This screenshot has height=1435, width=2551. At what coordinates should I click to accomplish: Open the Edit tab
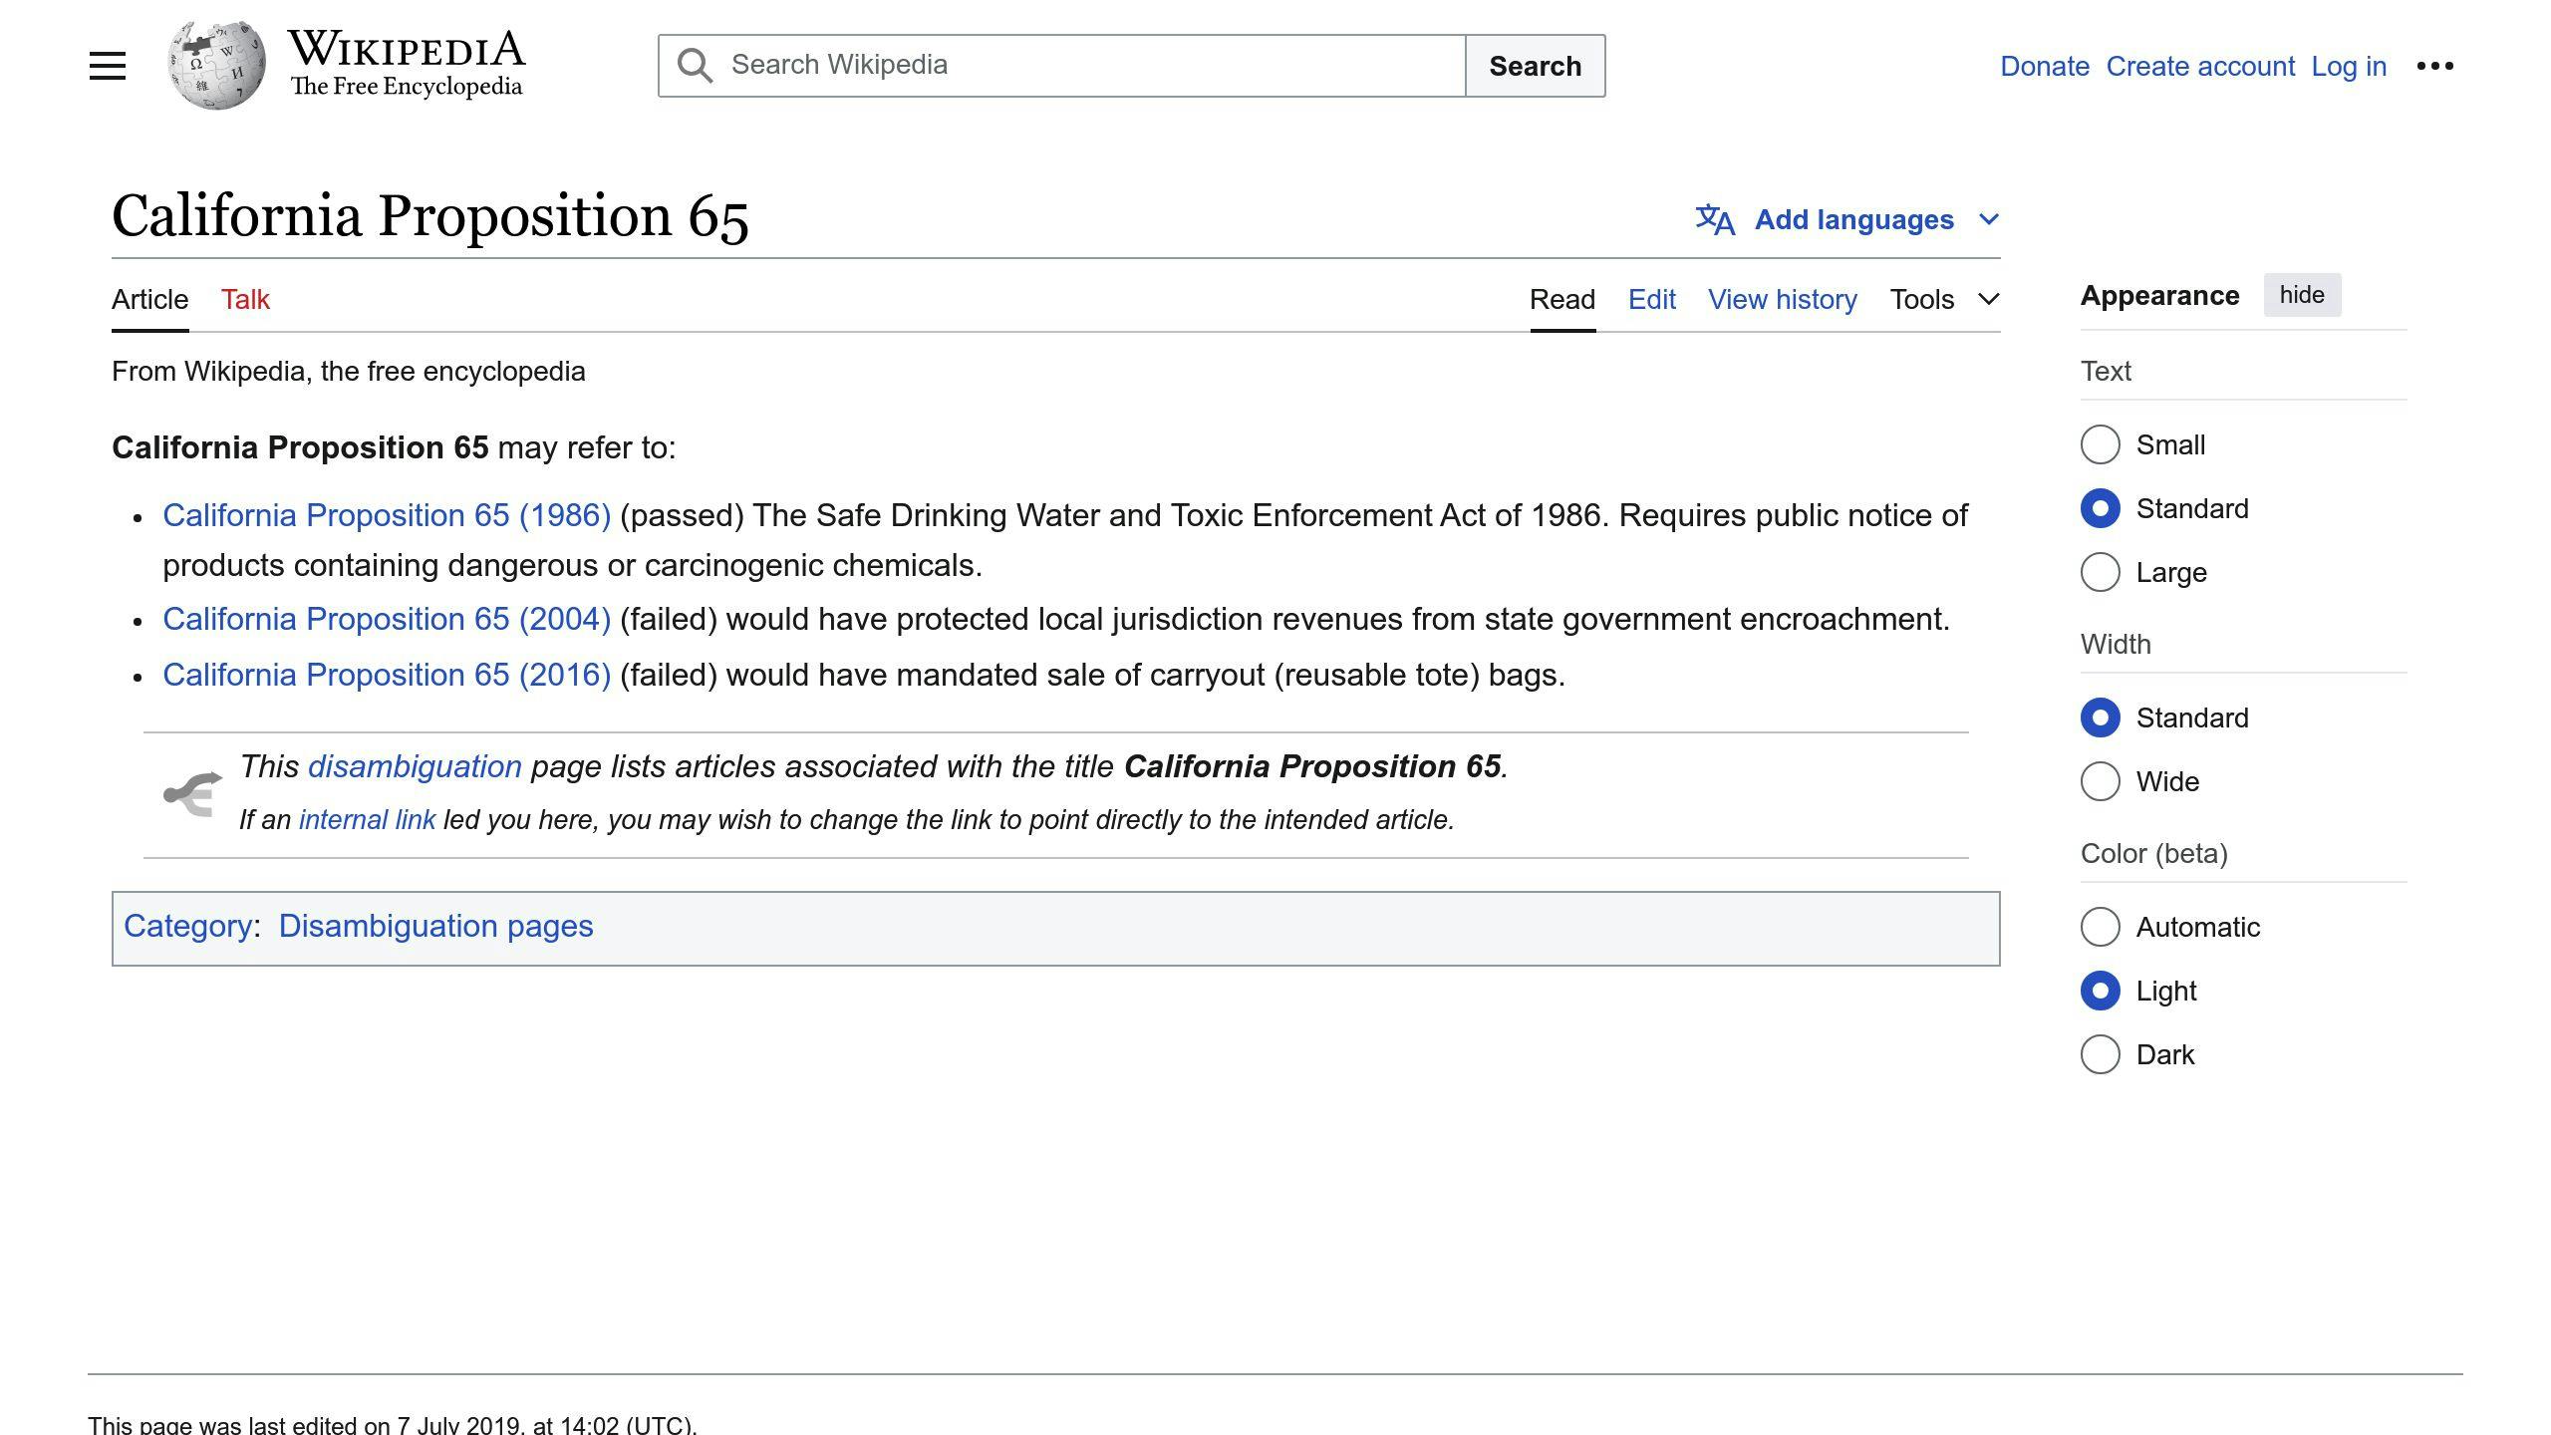(1651, 299)
